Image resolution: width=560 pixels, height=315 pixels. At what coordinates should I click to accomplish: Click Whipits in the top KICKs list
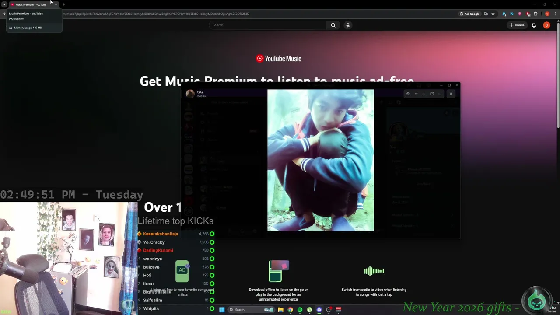point(176,308)
